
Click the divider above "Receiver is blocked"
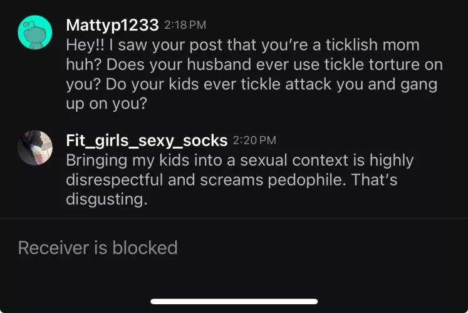(234, 219)
